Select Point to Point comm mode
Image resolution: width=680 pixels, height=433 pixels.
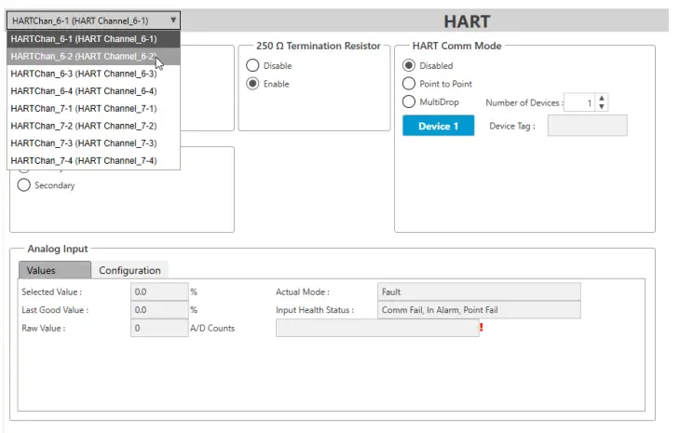pyautogui.click(x=409, y=84)
